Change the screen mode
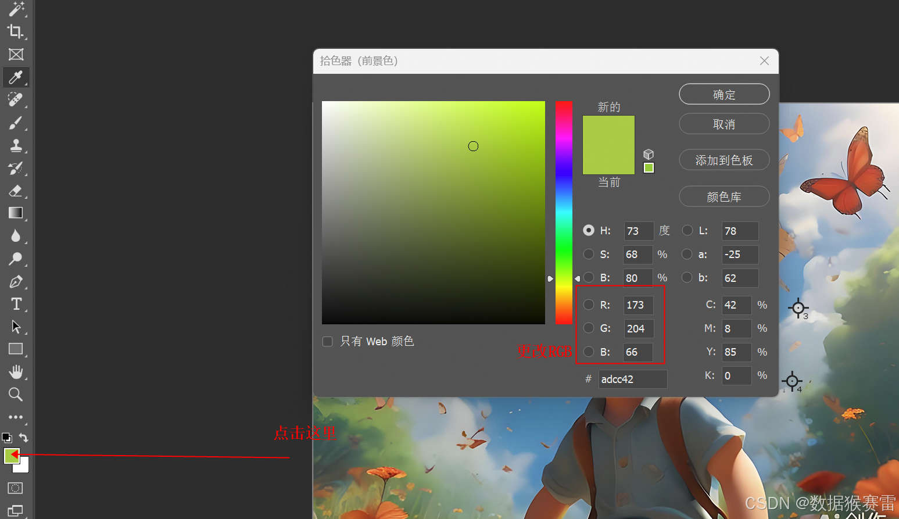 coord(16,511)
